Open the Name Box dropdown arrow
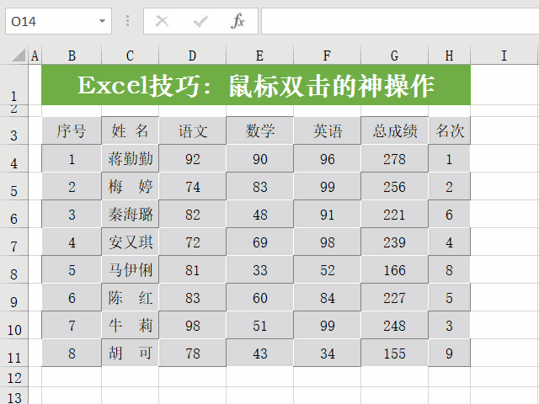539x404 pixels. click(102, 21)
